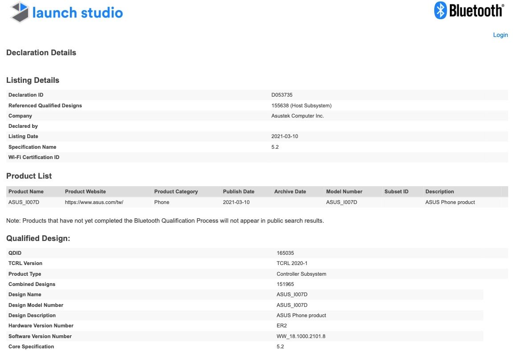Select the TCRL 2020-1 version value

(x=292, y=263)
